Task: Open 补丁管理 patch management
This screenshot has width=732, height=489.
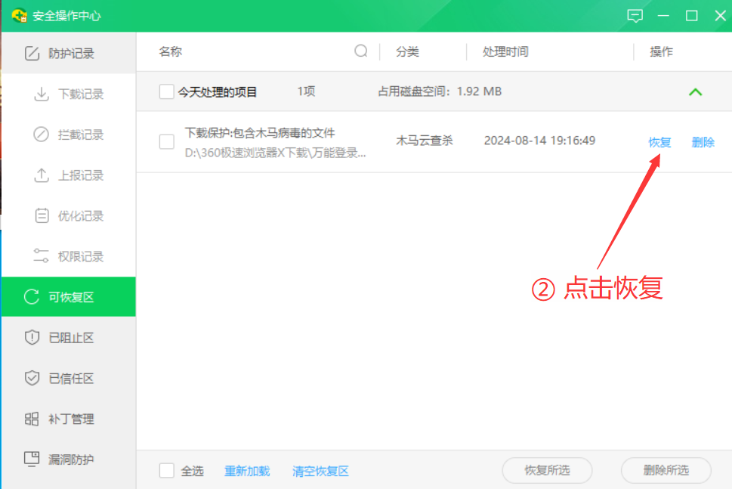Action: [x=68, y=419]
